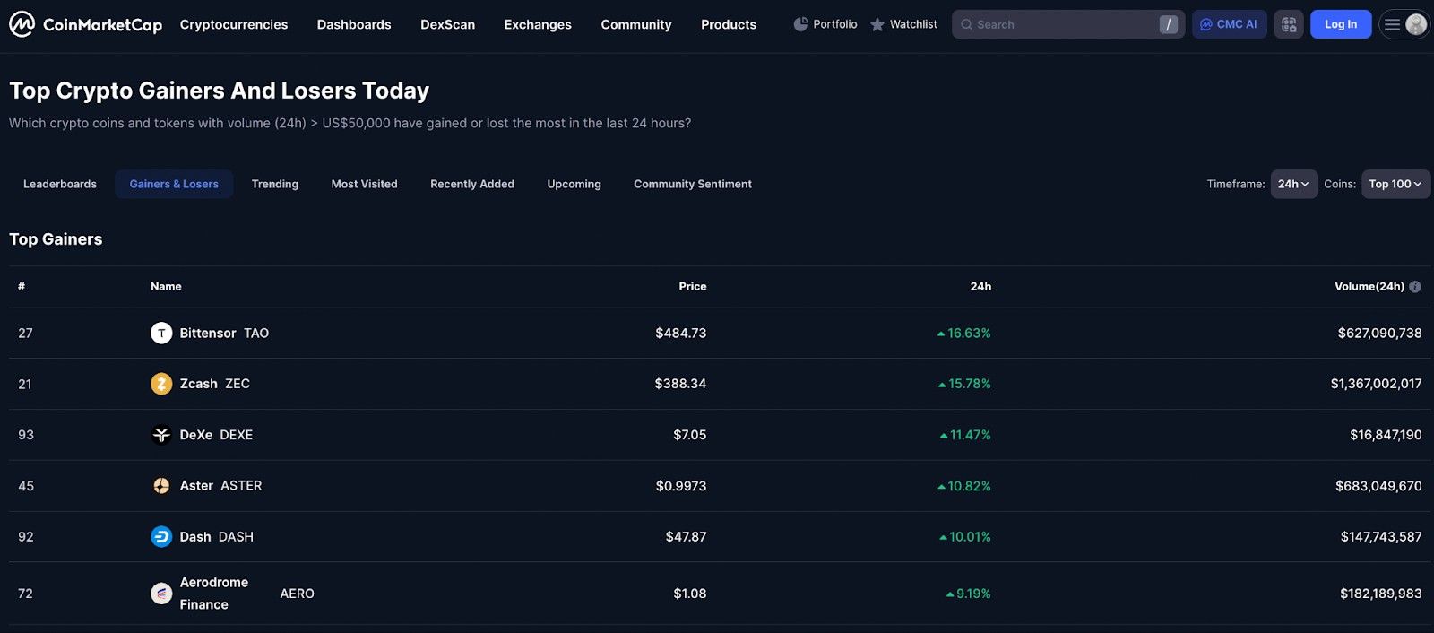
Task: Open Portfolio pie chart icon
Action: pos(800,24)
